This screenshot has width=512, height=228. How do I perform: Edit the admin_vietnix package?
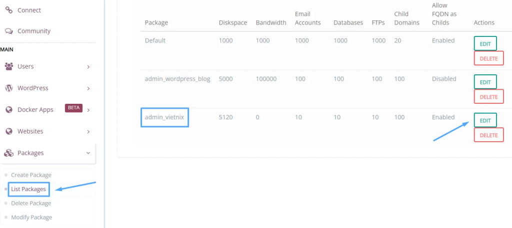485,120
